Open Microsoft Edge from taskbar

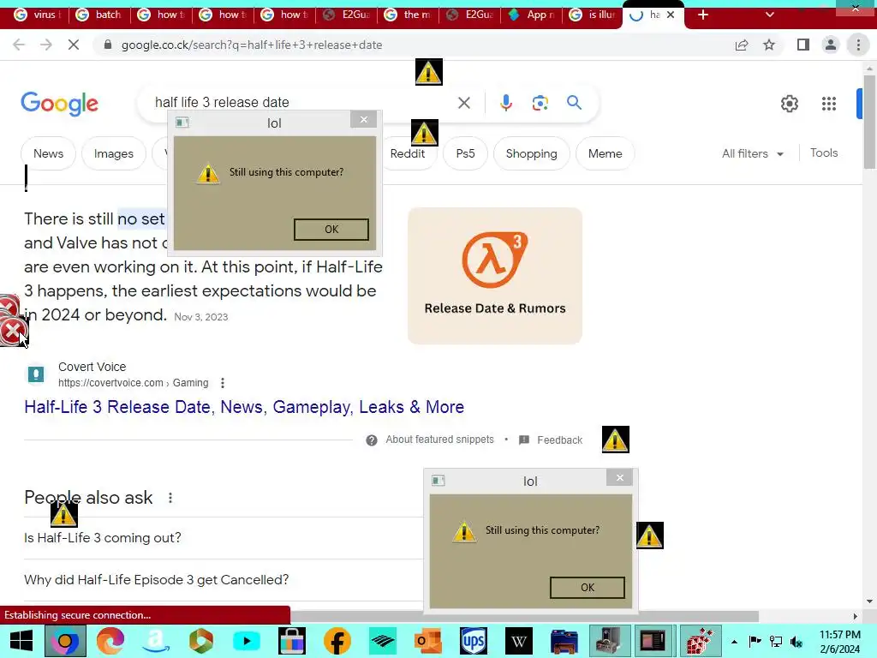coord(110,641)
